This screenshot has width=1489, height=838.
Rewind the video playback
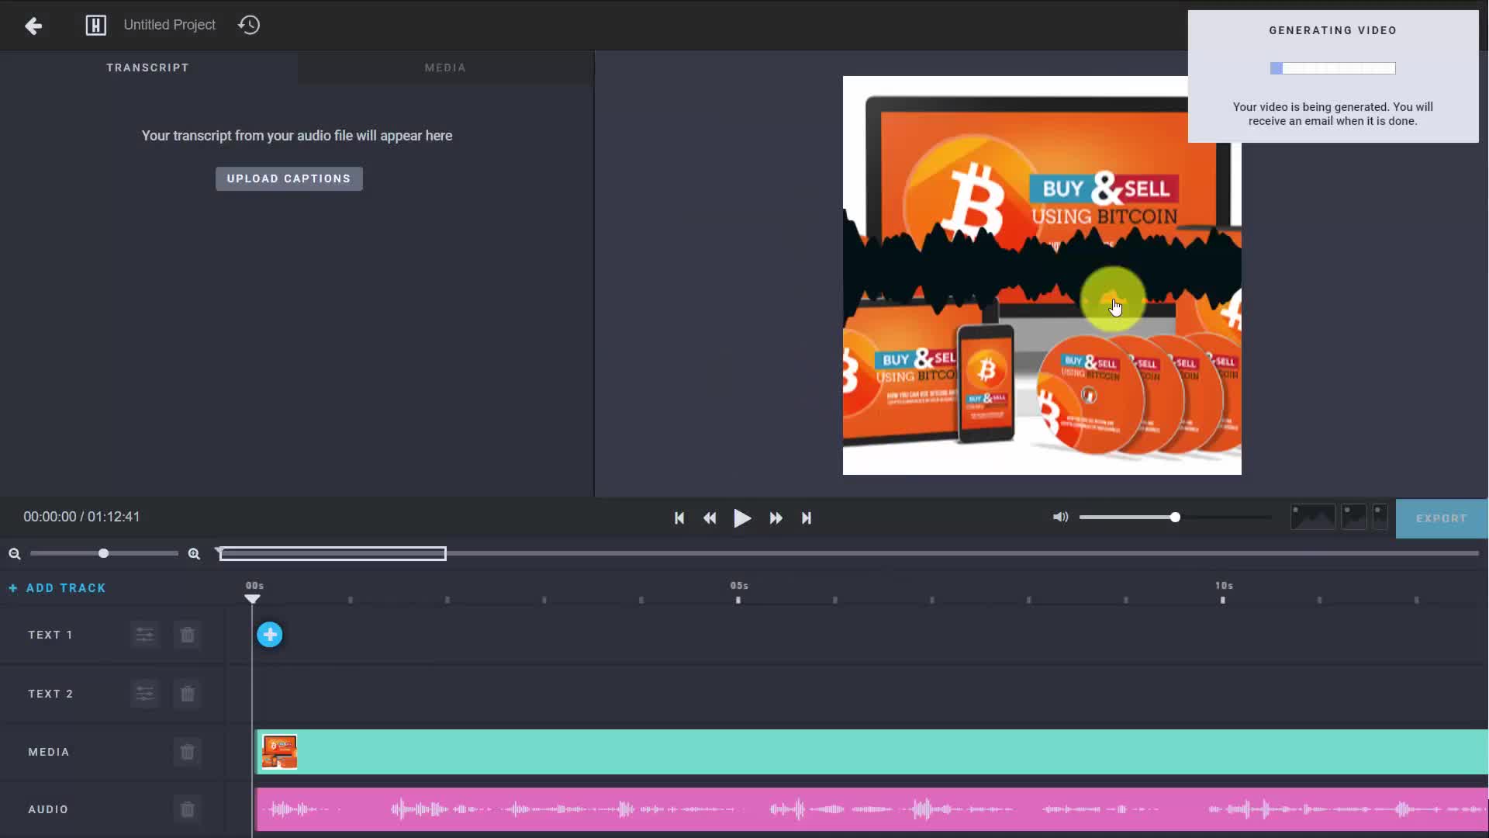pos(710,518)
